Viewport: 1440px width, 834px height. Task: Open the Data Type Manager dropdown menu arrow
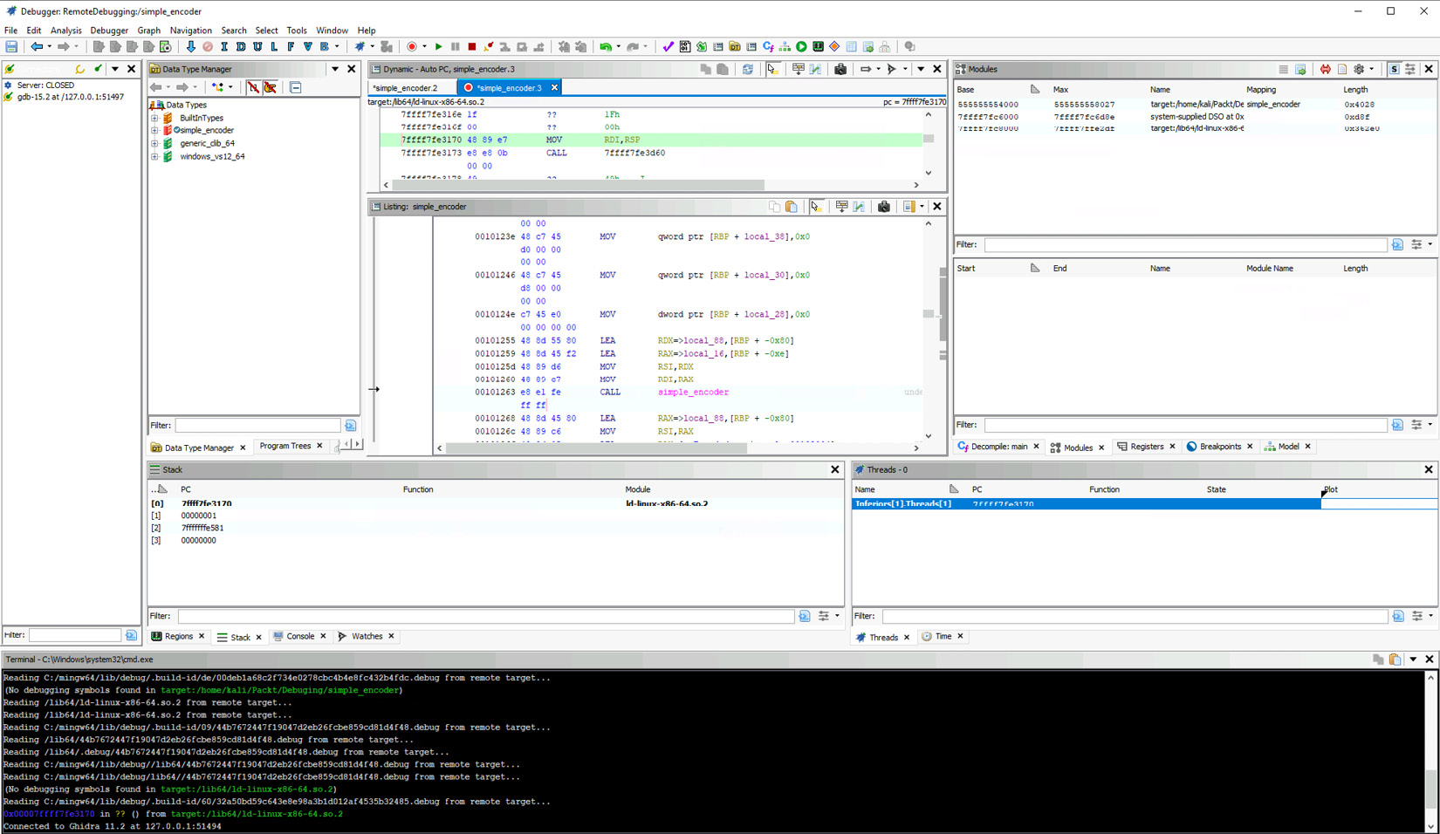[335, 69]
